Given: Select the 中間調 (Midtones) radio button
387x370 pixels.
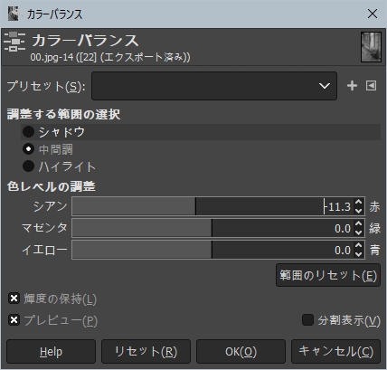Looking at the screenshot, I should [x=28, y=149].
